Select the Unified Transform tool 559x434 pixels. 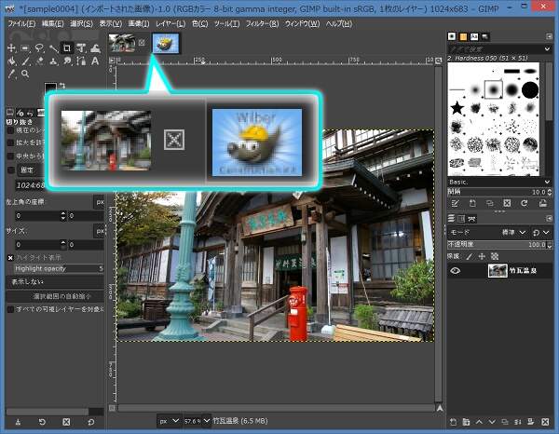click(x=81, y=47)
